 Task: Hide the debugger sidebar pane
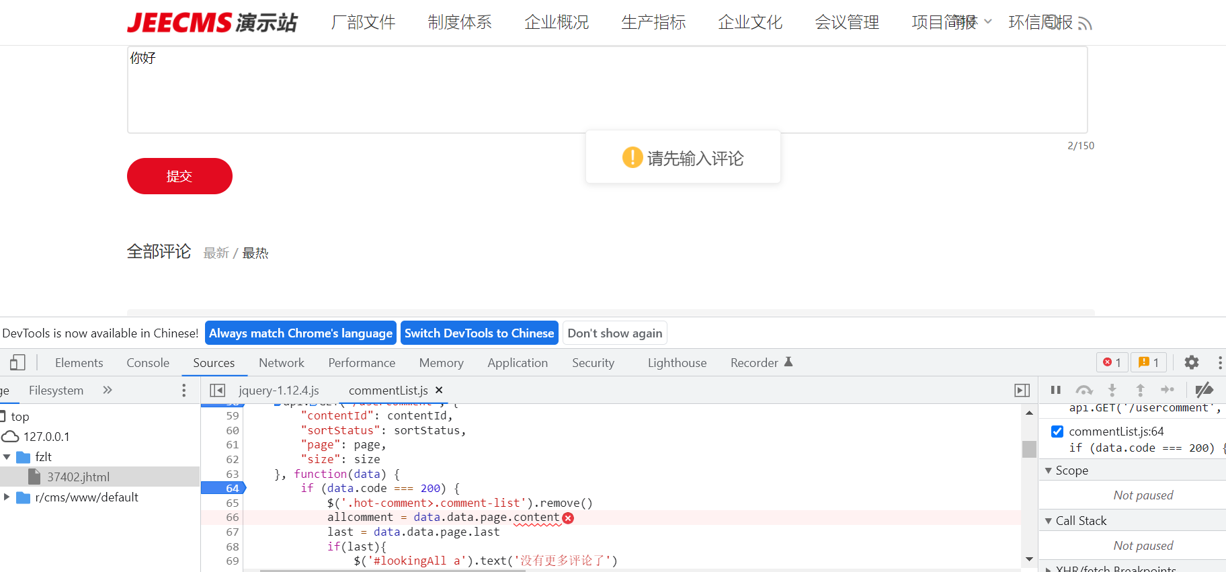[x=1022, y=391]
